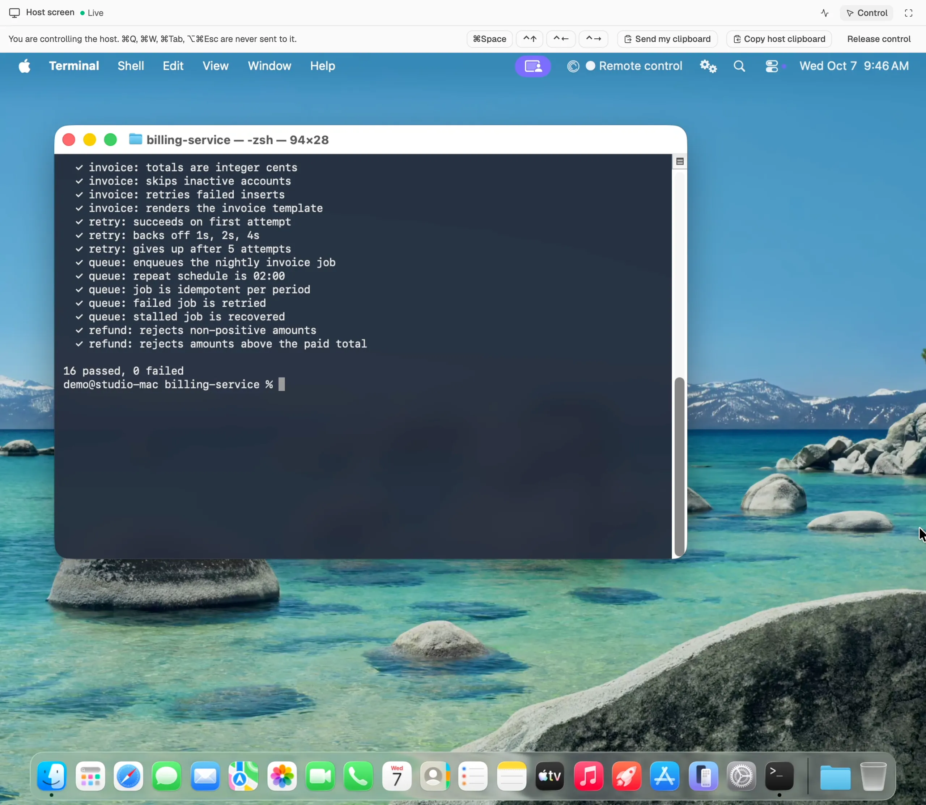The height and width of the screenshot is (805, 926).
Task: Click Release control
Action: (879, 39)
